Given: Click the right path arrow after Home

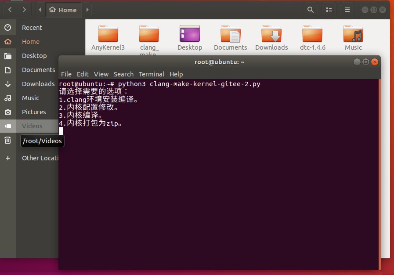Looking at the screenshot, I should point(87,10).
